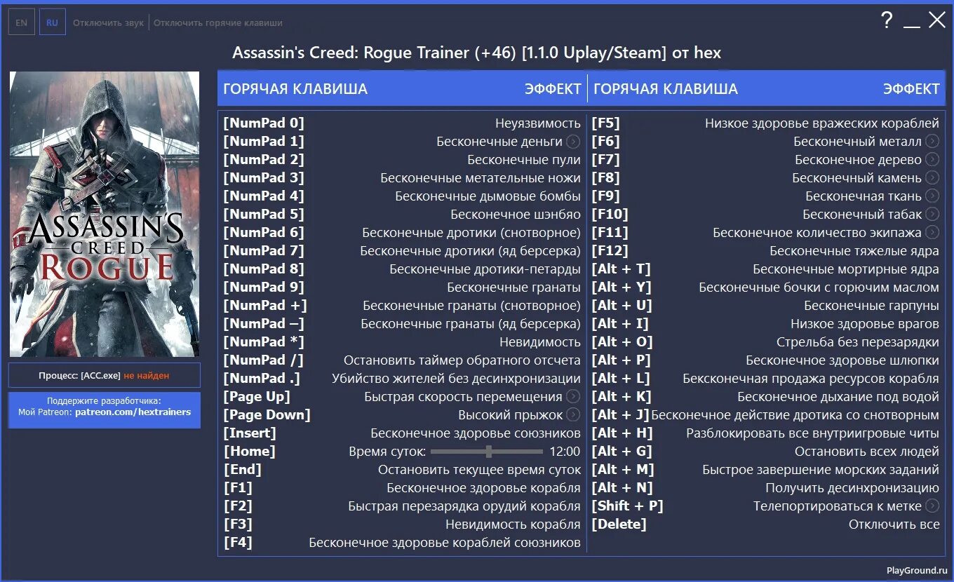
Task: Click Быстрая перезарядка орудий корабля text
Action: point(464,506)
